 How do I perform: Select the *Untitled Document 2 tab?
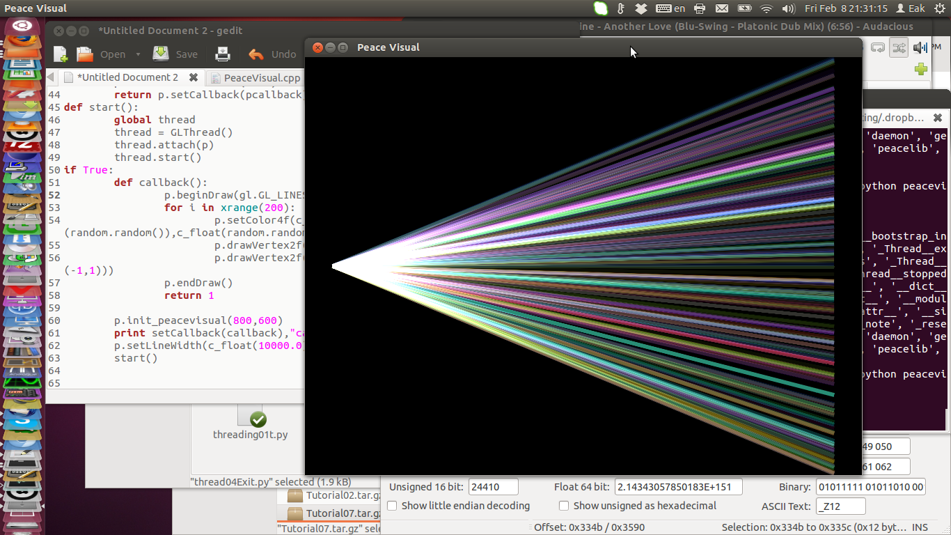click(127, 77)
